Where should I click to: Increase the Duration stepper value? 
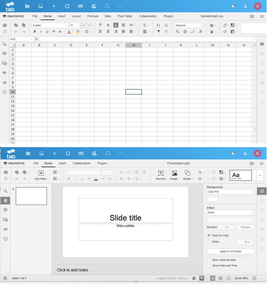point(232,226)
